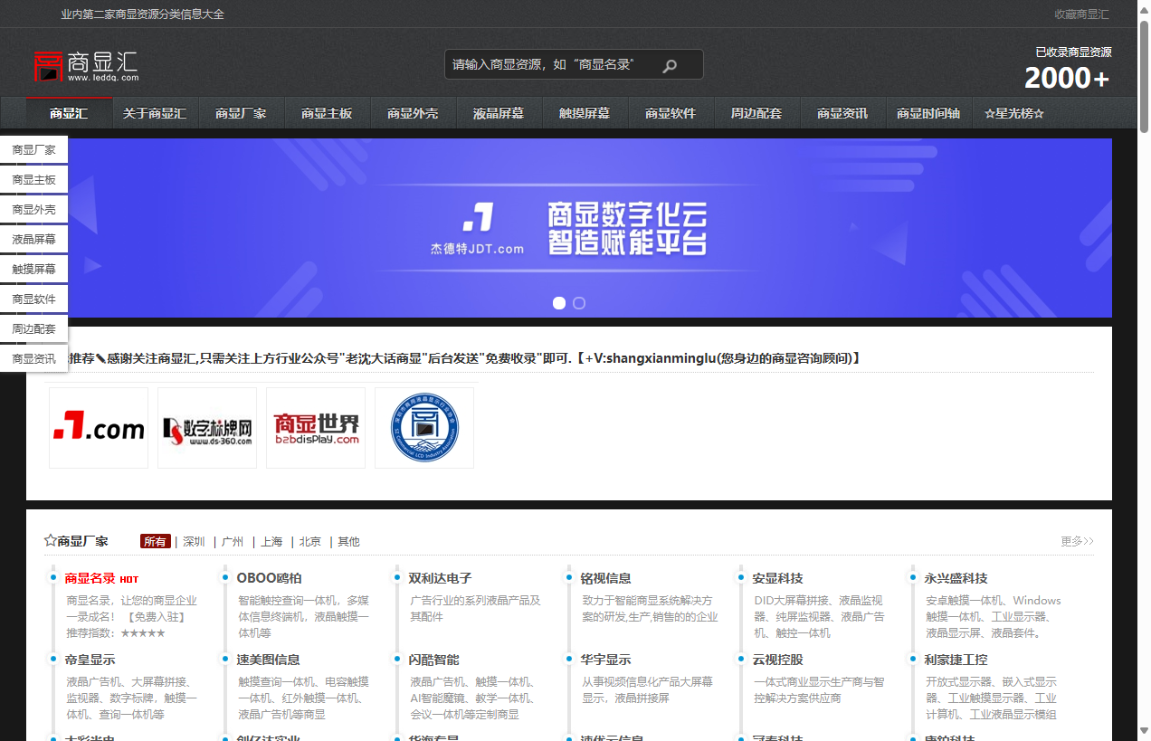Click the 更多 link to see more vendors
1151x741 pixels.
pos(1076,541)
